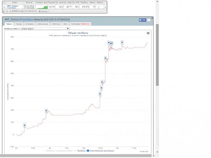211x158 pixels.
Task: Expand the Группы dropdown
Action: [x=44, y=11]
